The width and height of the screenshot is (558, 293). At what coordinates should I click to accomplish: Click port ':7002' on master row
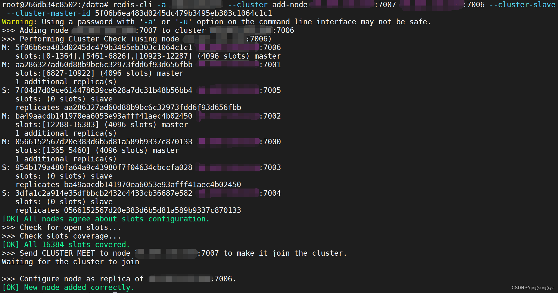click(270, 116)
